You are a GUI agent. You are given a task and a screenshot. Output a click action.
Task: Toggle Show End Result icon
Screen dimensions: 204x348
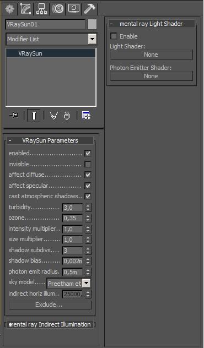tap(34, 116)
